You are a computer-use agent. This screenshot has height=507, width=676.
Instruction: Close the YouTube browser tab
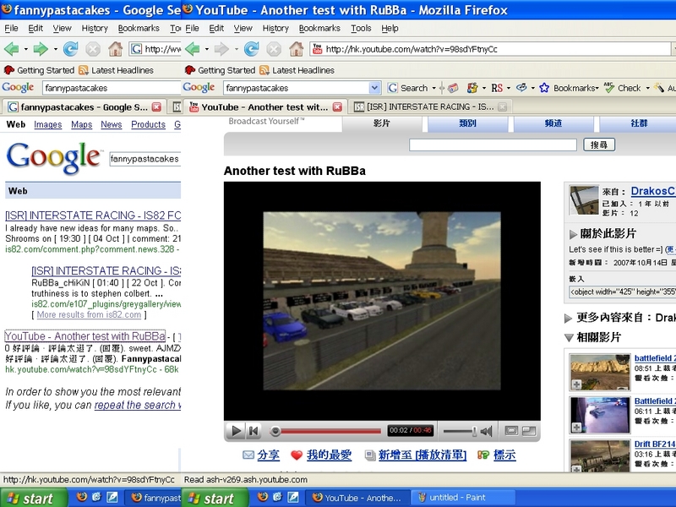(x=337, y=106)
